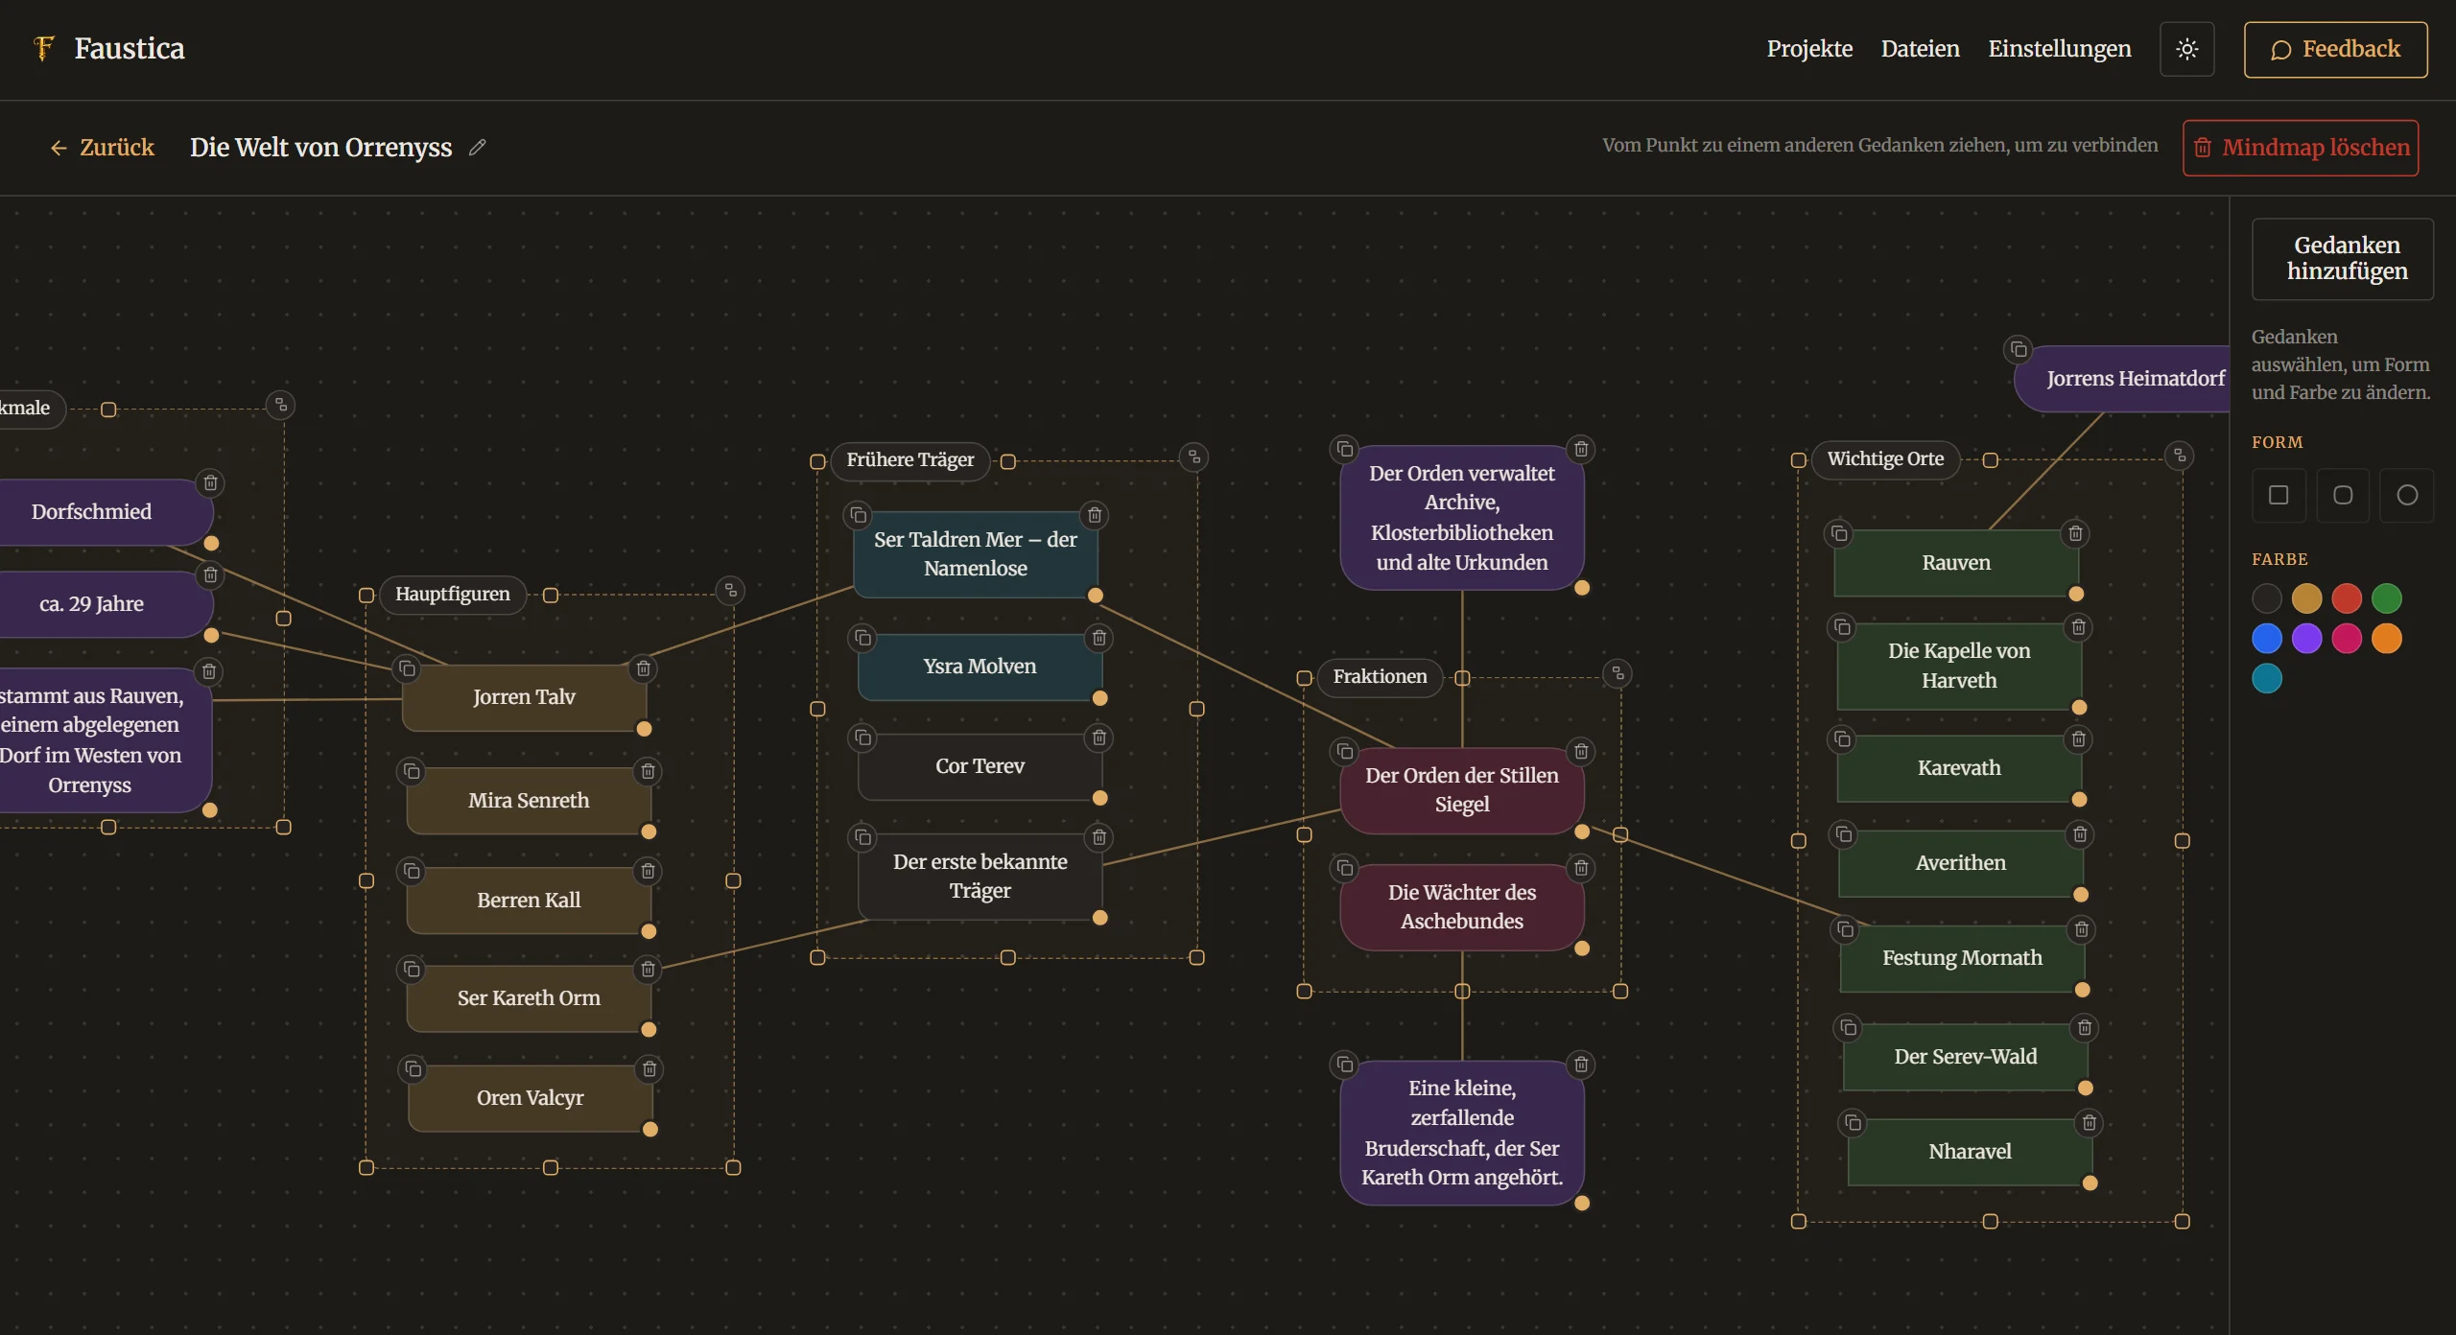This screenshot has width=2456, height=1335.
Task: Open the Einstellungen menu item
Action: tap(2059, 49)
